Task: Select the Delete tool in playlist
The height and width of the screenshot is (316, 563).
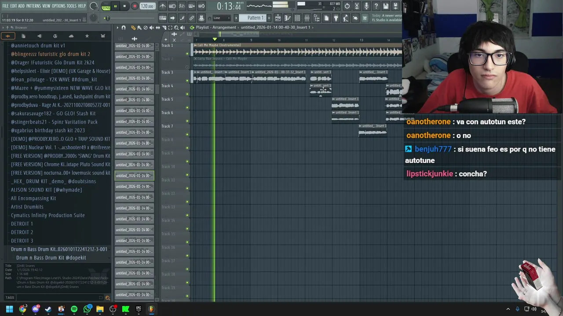Action: [x=146, y=28]
